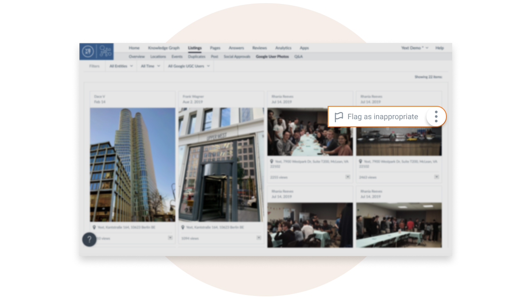Select the Google User Photos sub-tab
Viewport: 532px width, 299px height.
click(x=272, y=57)
